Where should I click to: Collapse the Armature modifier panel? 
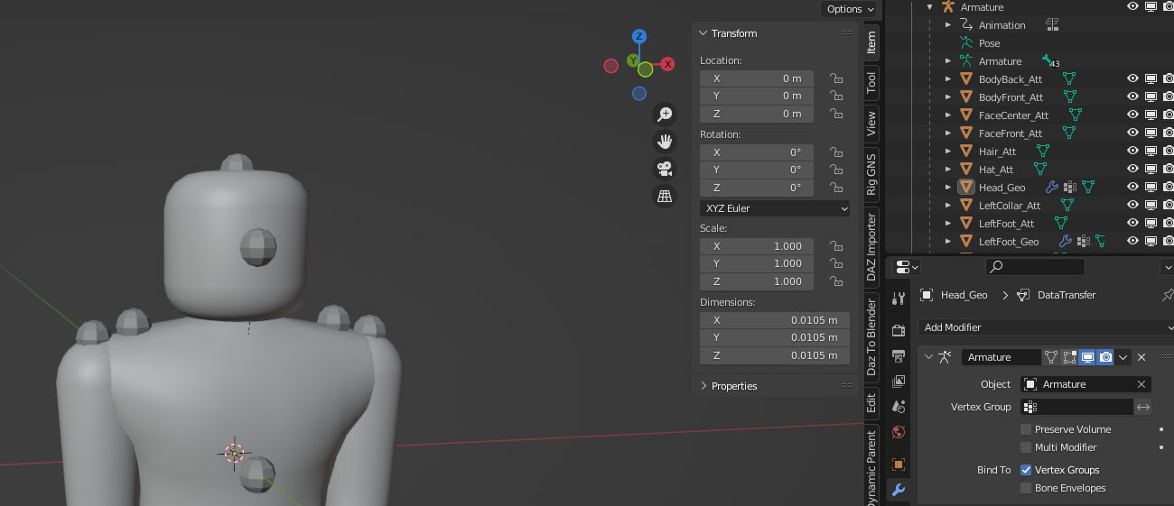click(x=929, y=357)
